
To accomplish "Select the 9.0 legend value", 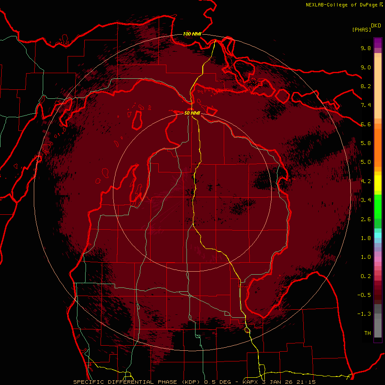I will pyautogui.click(x=366, y=67).
